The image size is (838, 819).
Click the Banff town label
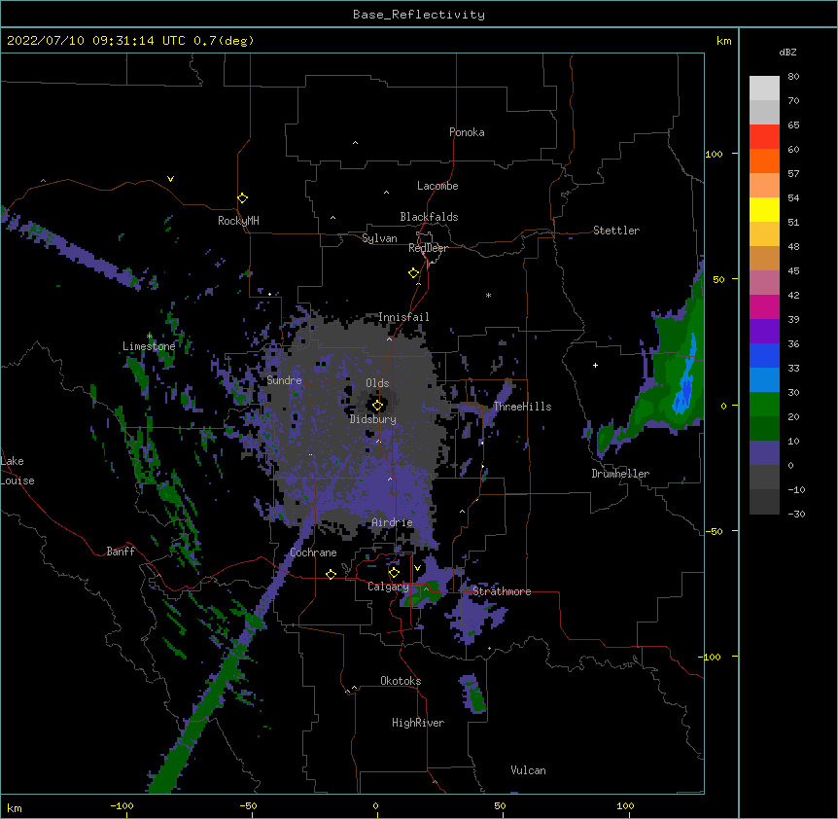pyautogui.click(x=121, y=552)
